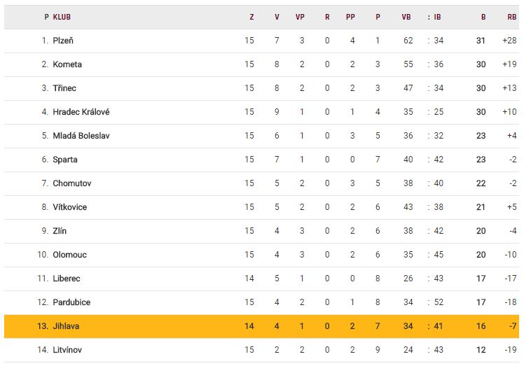Click the Litvínov team name
This screenshot has height=366, width=524.
(x=68, y=350)
